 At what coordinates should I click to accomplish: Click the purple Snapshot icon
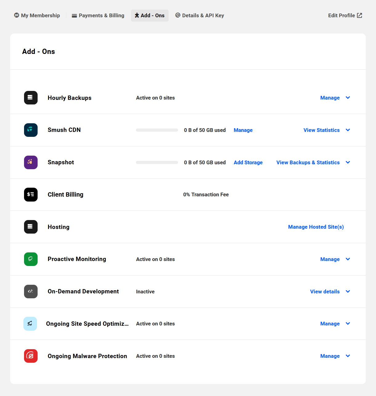click(31, 162)
